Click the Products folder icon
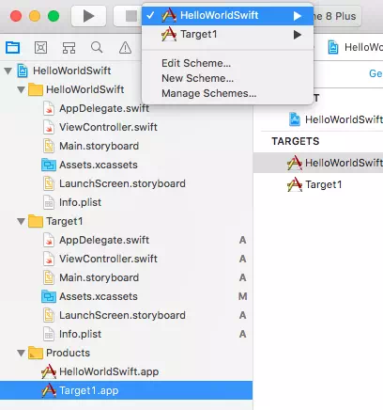 point(36,353)
